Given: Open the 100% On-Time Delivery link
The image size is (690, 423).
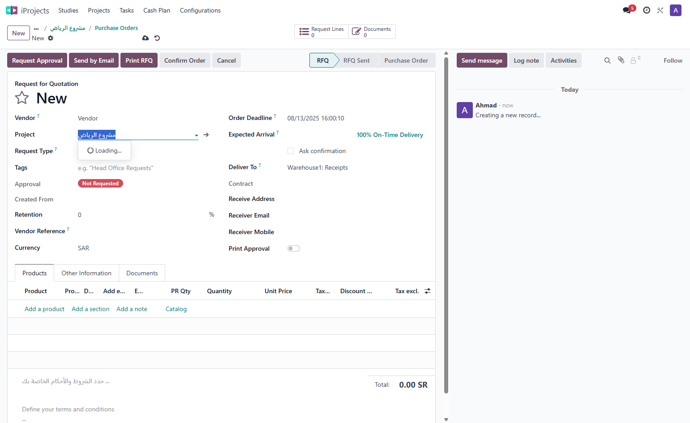Looking at the screenshot, I should (x=390, y=135).
